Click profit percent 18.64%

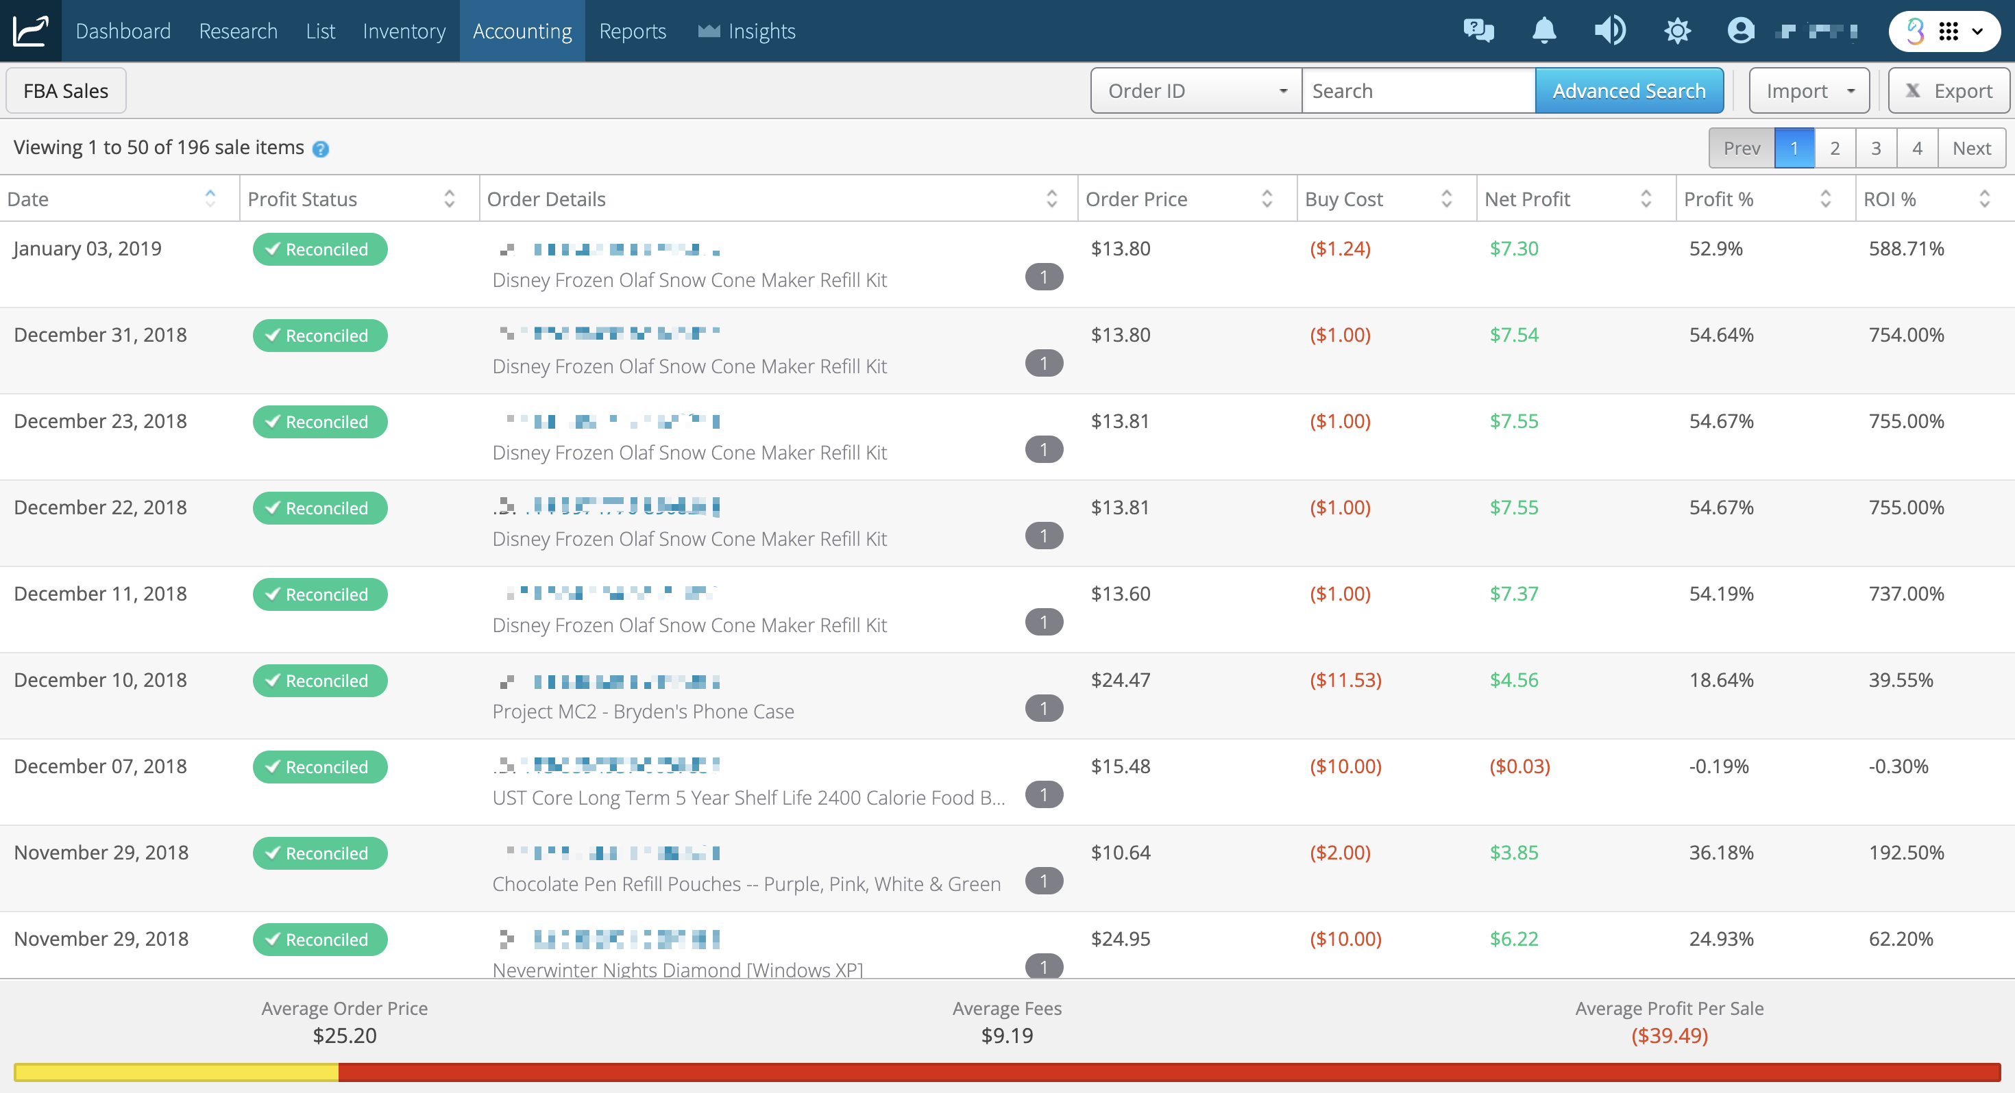pos(1721,680)
